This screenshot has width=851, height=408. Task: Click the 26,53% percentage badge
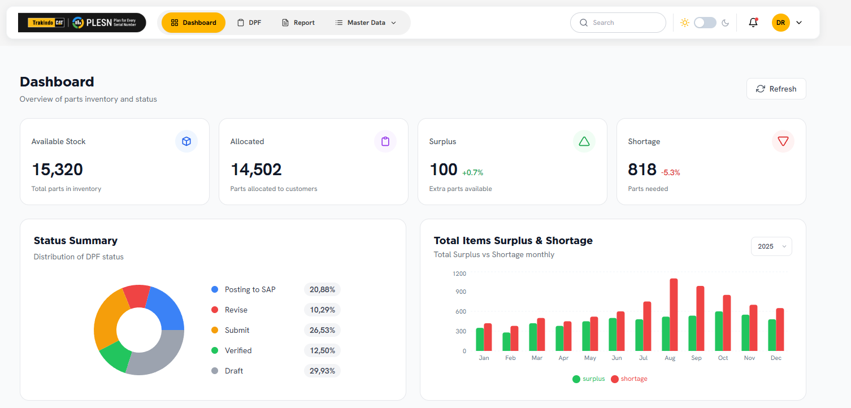click(322, 330)
